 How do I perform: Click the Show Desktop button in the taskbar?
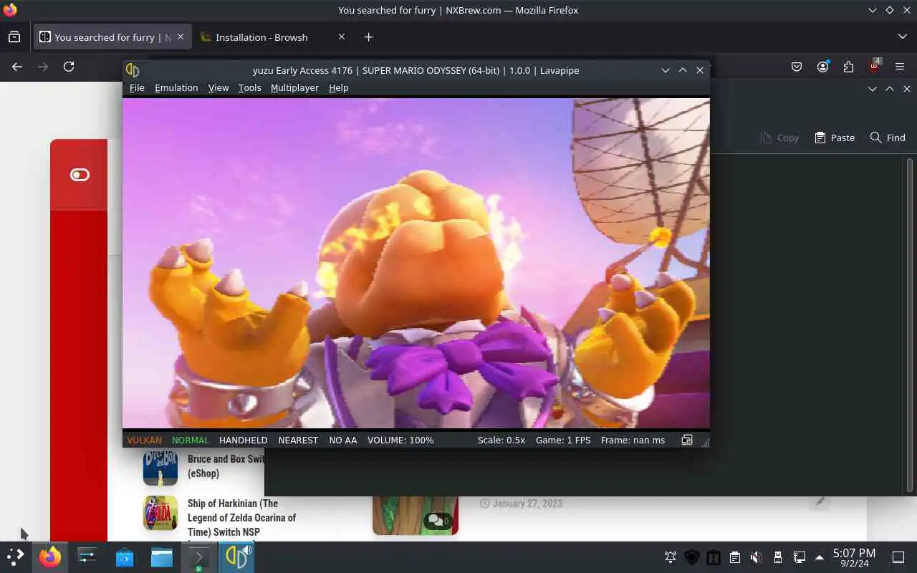pyautogui.click(x=898, y=557)
